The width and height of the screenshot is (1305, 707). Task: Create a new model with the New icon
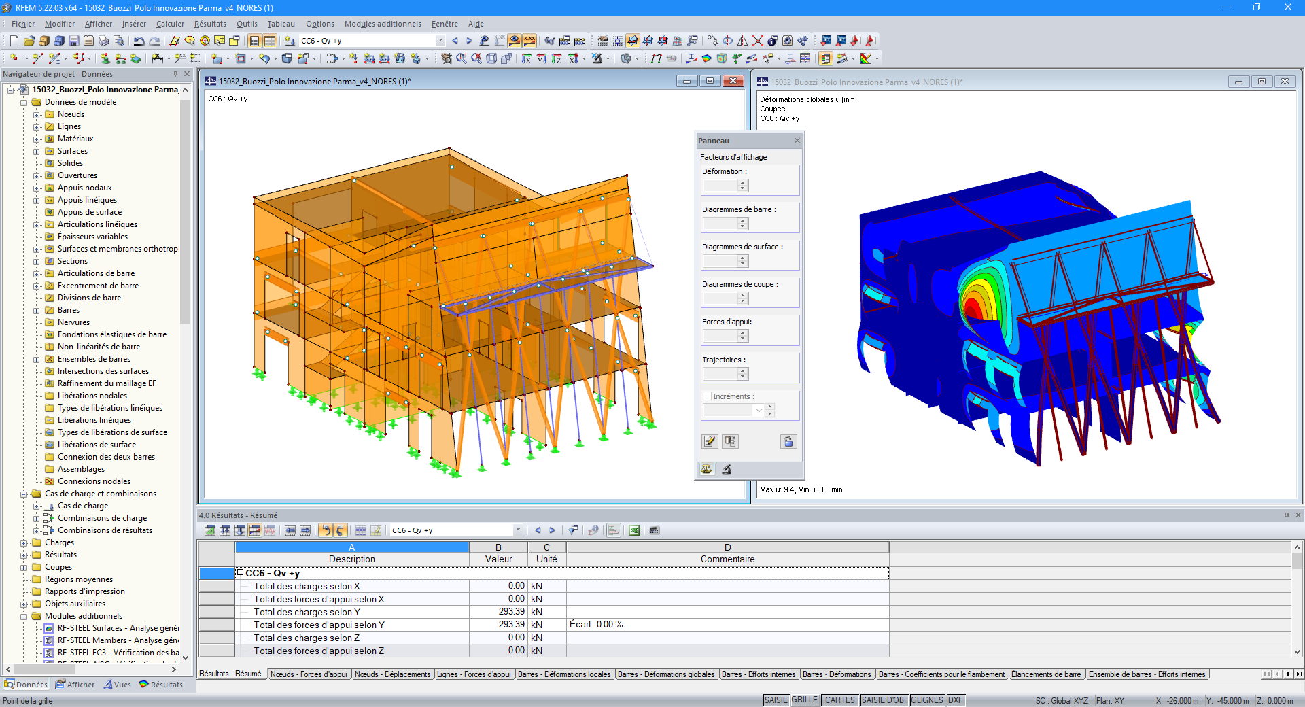[x=14, y=41]
